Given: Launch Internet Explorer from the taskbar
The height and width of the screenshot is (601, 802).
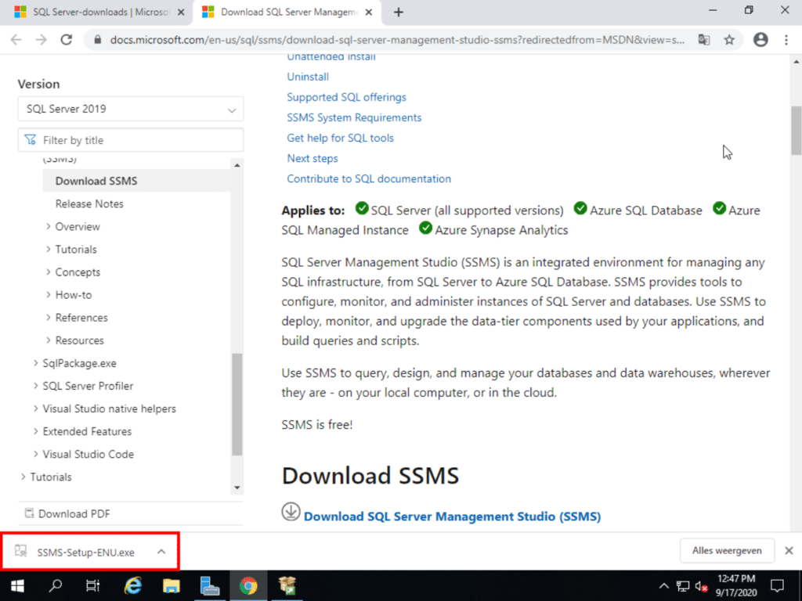Looking at the screenshot, I should pyautogui.click(x=132, y=585).
